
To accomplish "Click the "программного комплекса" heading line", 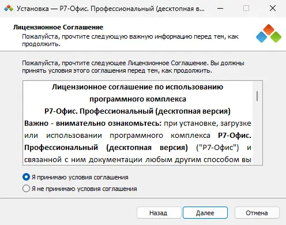I will (x=138, y=99).
